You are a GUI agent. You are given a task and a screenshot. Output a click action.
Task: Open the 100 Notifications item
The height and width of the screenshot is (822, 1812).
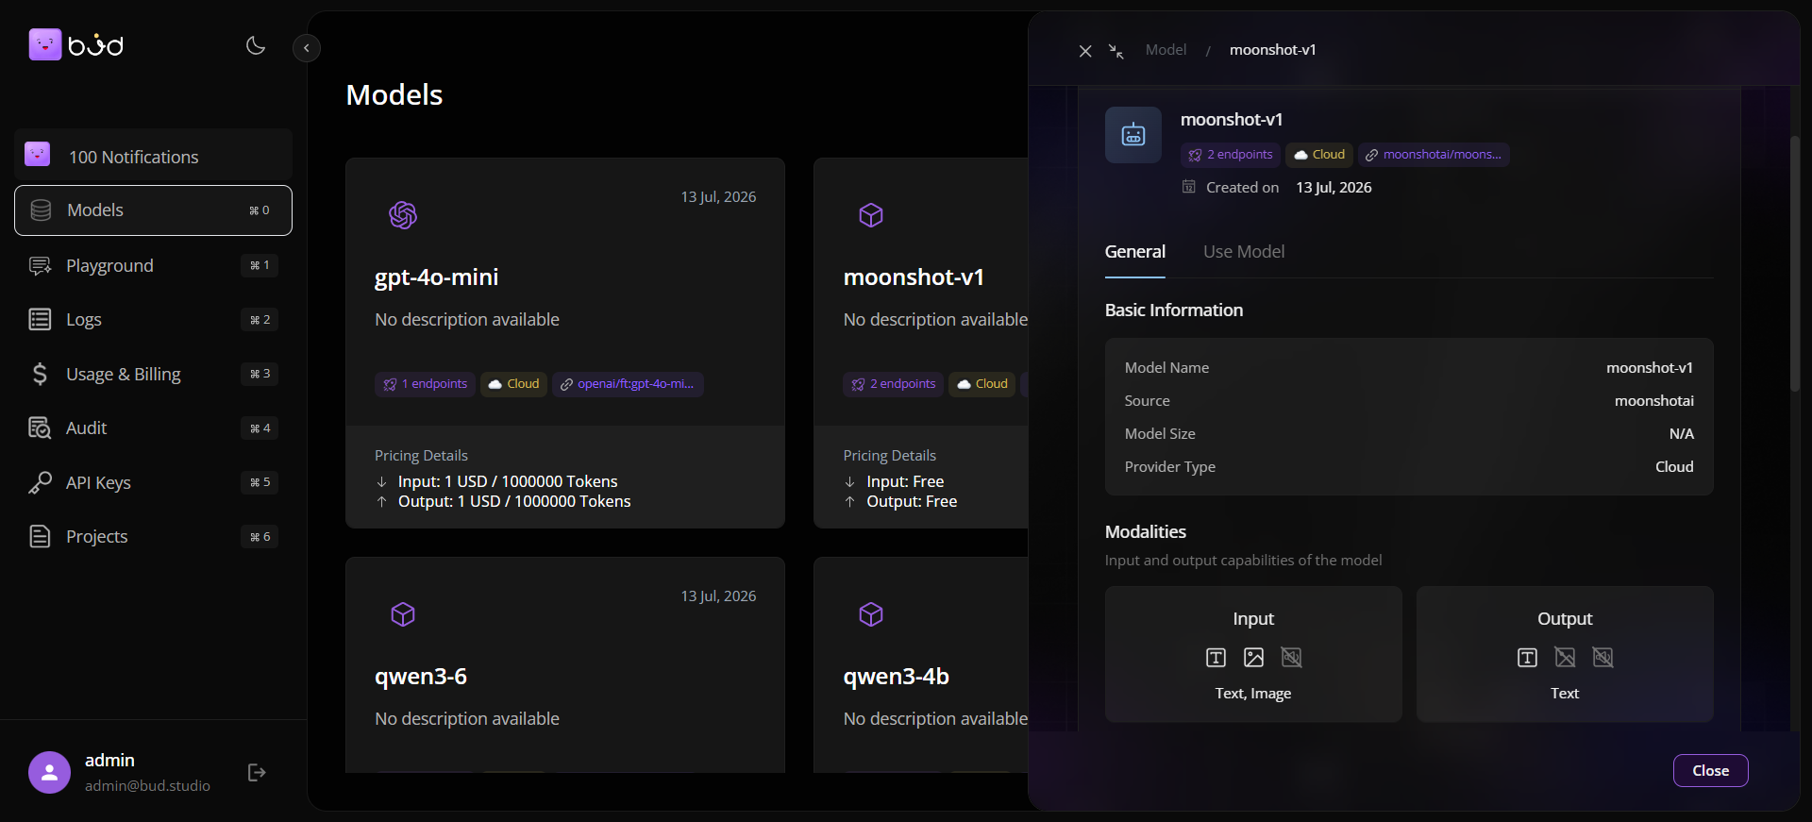154,156
